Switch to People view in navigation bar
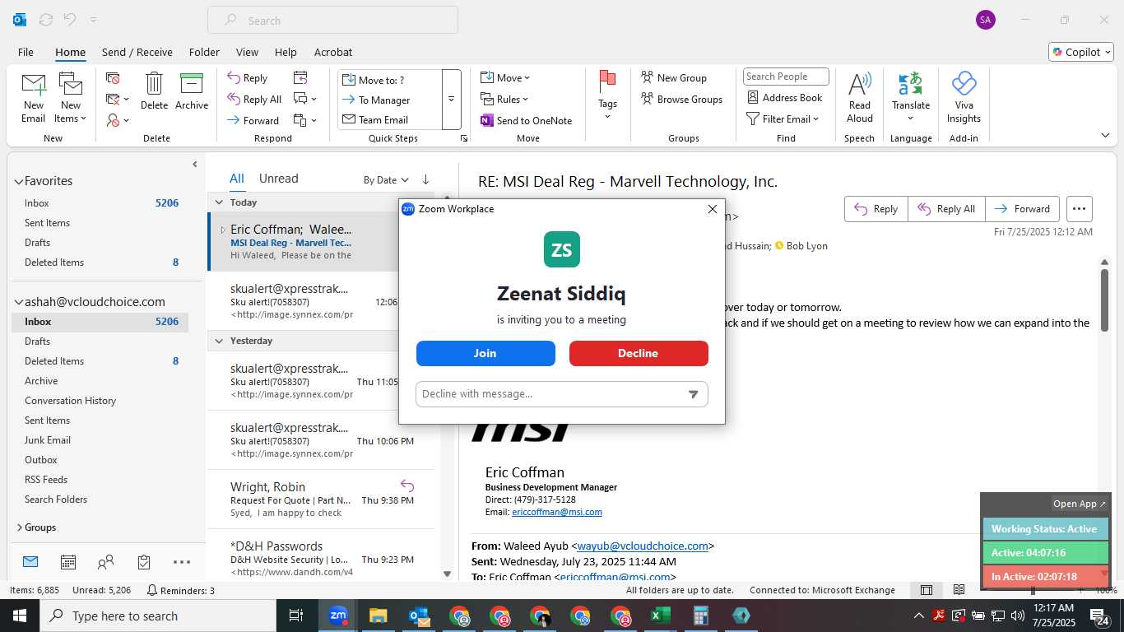Viewport: 1124px width, 632px height. click(105, 562)
